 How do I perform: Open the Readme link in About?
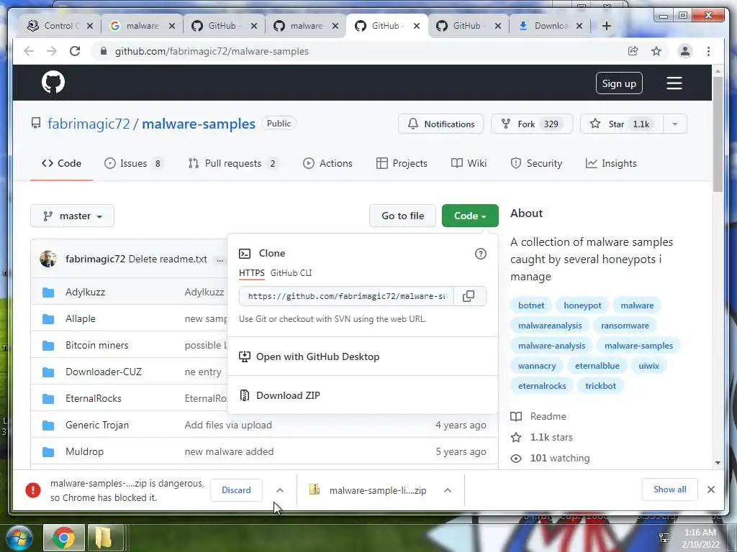click(548, 416)
